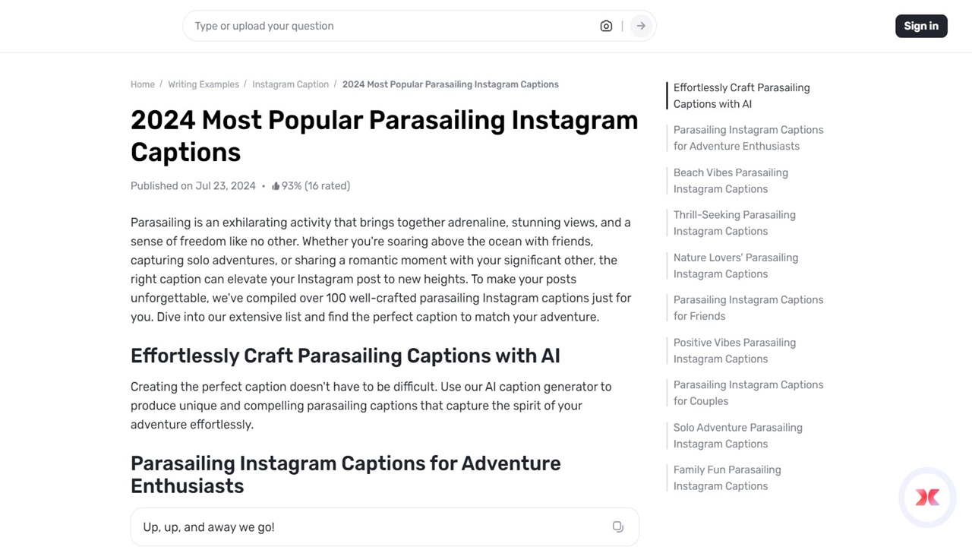
Task: Click the thumbs-up rating icon
Action: coord(276,185)
